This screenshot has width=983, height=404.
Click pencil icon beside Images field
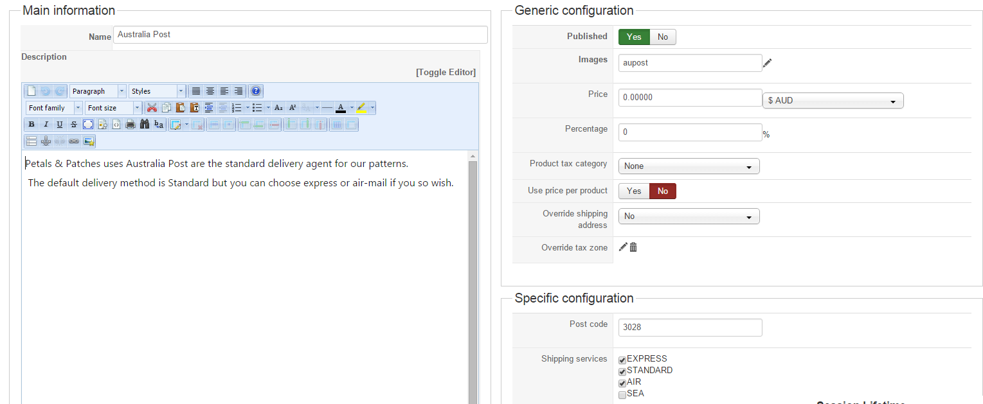tap(767, 63)
